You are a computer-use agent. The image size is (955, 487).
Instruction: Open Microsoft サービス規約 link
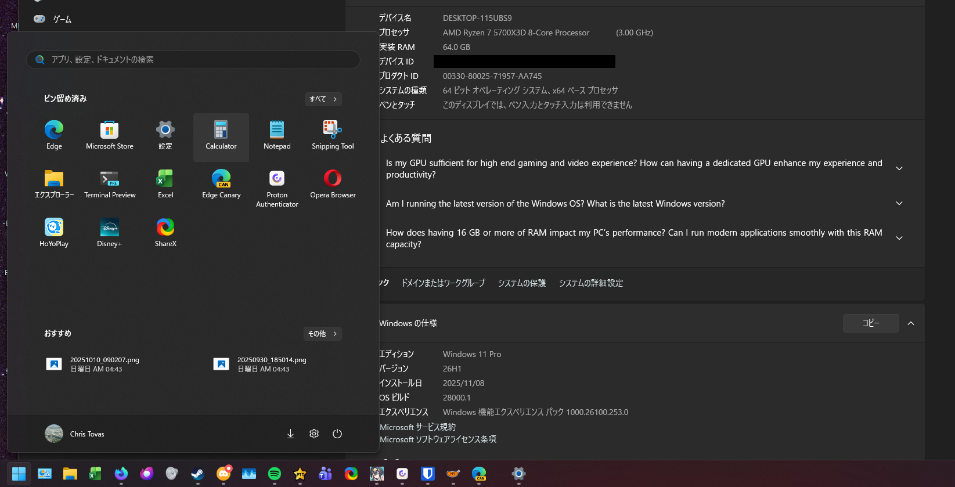coord(417,427)
